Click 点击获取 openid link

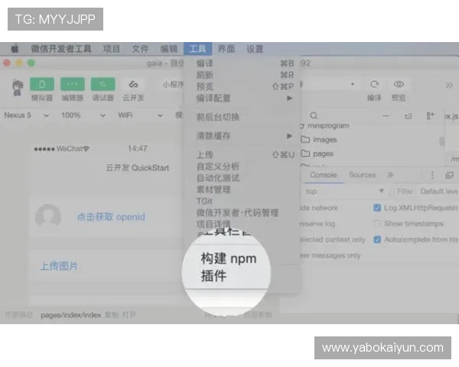[x=111, y=217]
